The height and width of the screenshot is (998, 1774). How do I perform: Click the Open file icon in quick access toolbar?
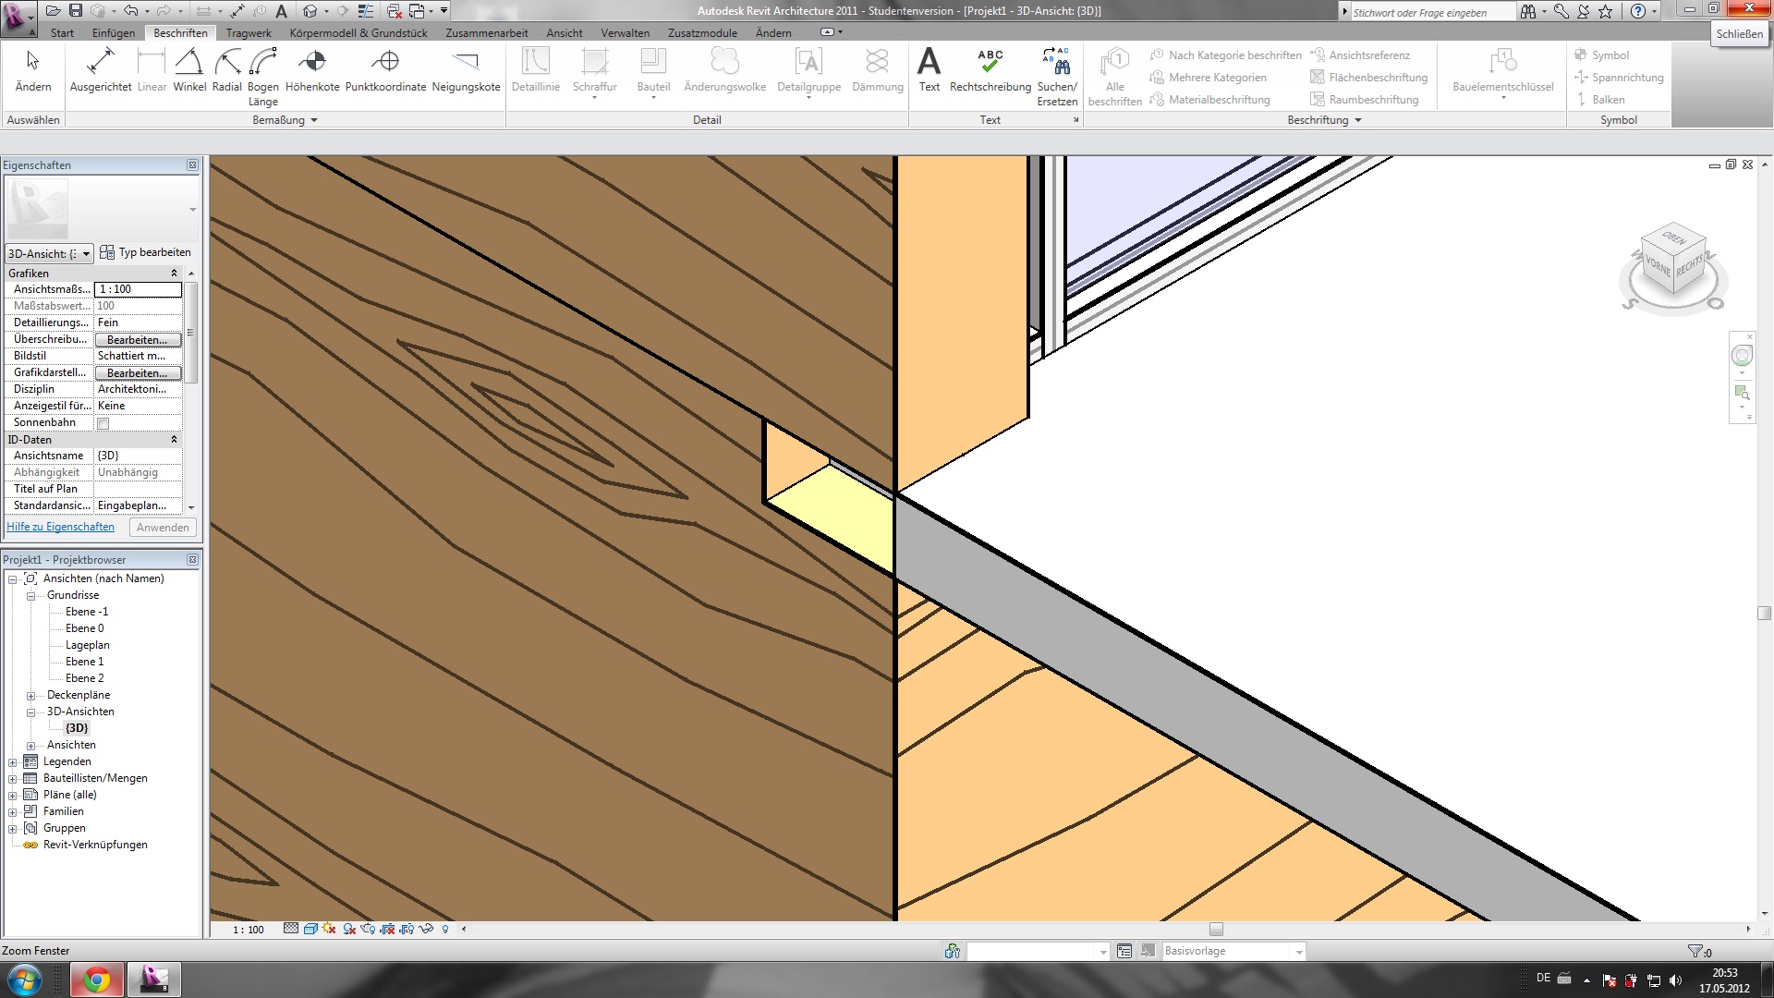(x=53, y=11)
